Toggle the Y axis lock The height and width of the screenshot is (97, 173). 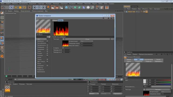click(39, 7)
